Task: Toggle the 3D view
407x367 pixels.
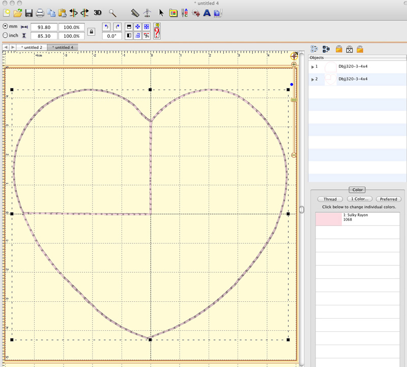Action: [x=98, y=12]
